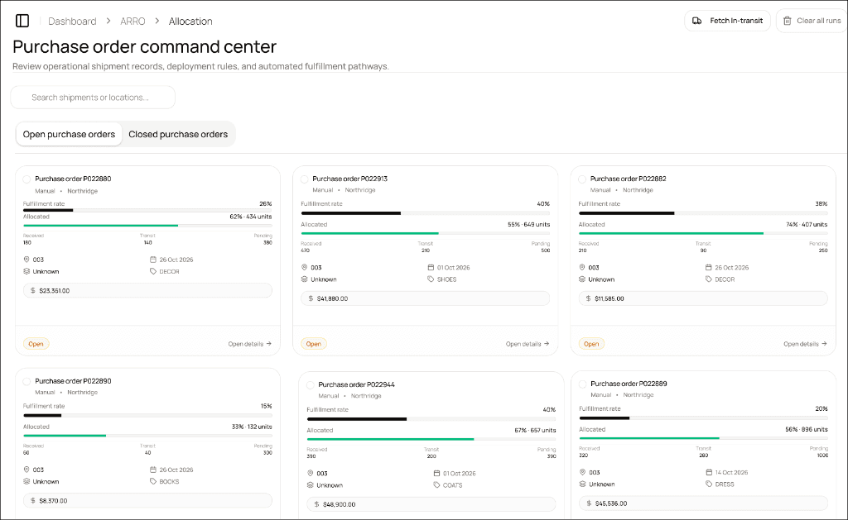Focus the Search shipments or locations field
The height and width of the screenshot is (520, 848).
pyautogui.click(x=93, y=98)
